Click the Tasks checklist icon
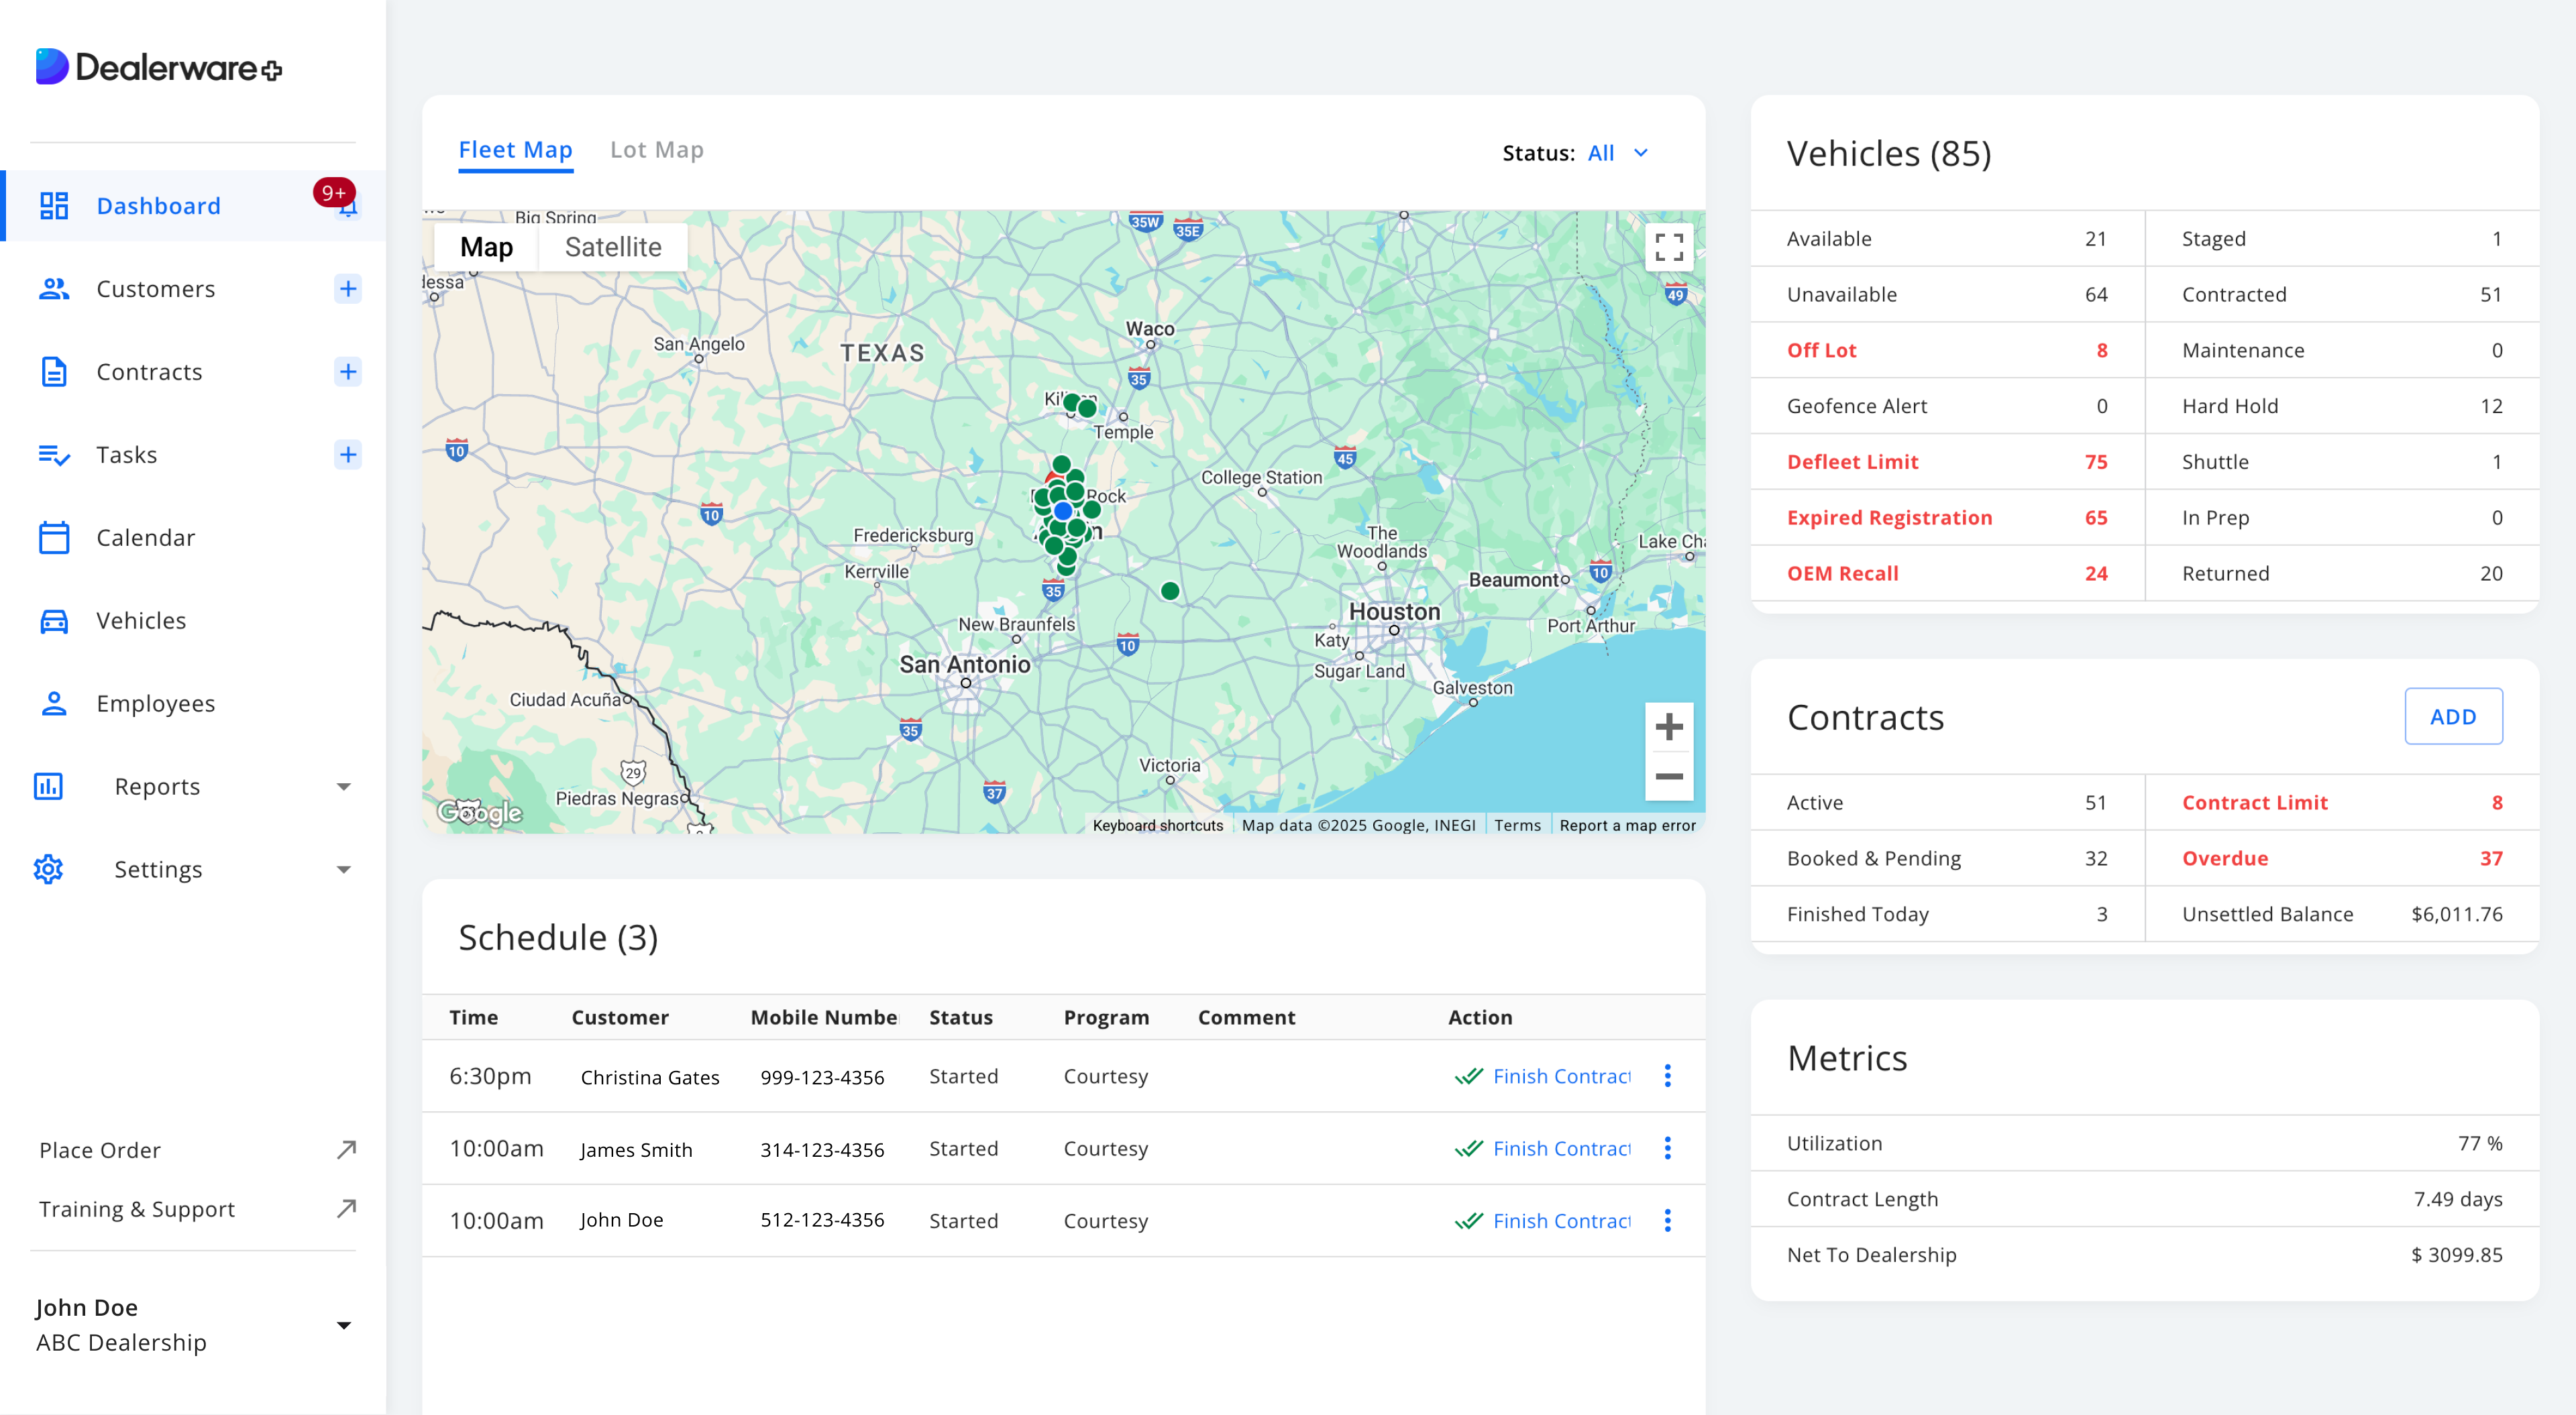The width and height of the screenshot is (2576, 1415). coord(53,455)
